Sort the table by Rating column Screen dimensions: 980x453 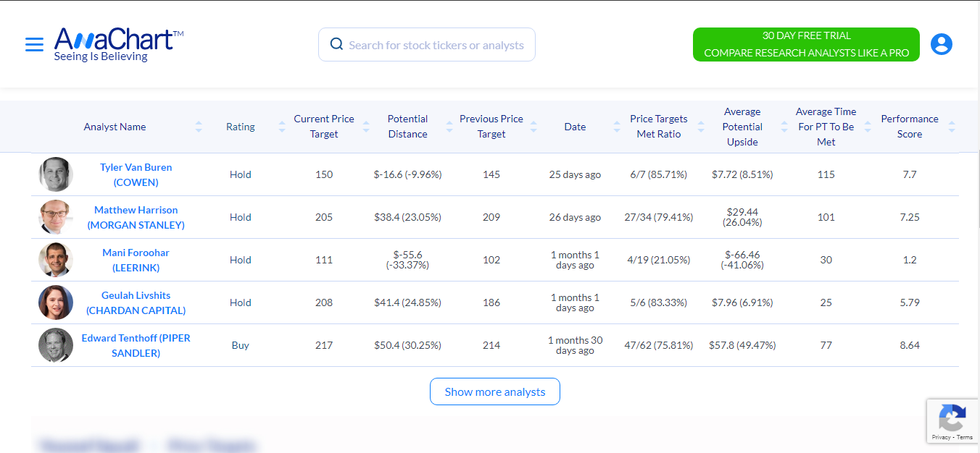[281, 126]
